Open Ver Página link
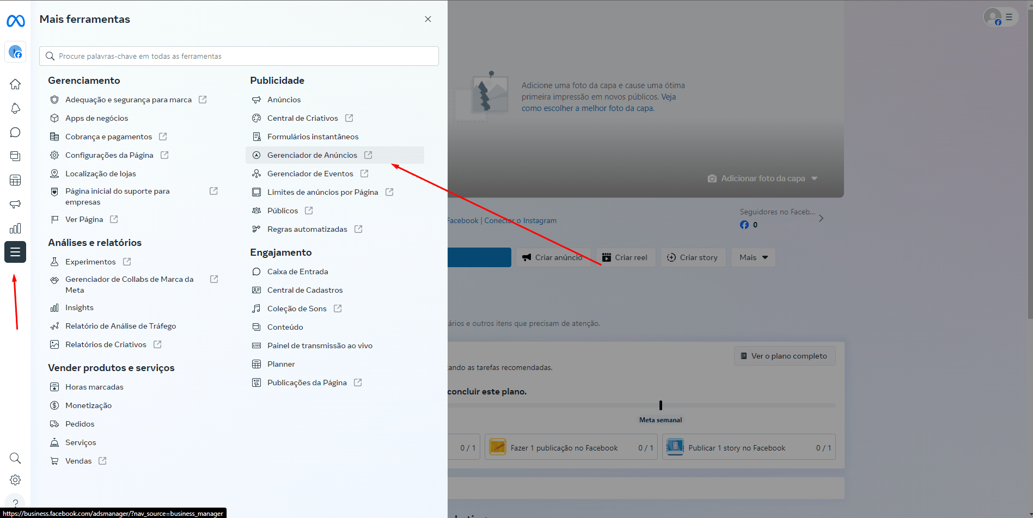The width and height of the screenshot is (1033, 518). pyautogui.click(x=84, y=219)
